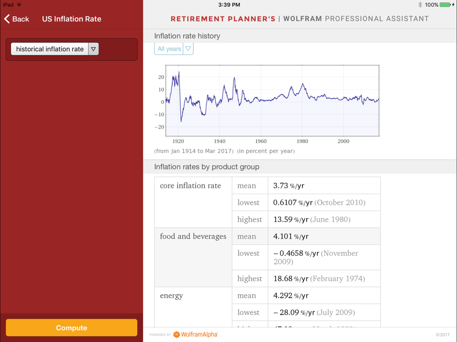This screenshot has width=457, height=342.
Task: Tap the Inflation rate history heading
Action: pos(187,36)
